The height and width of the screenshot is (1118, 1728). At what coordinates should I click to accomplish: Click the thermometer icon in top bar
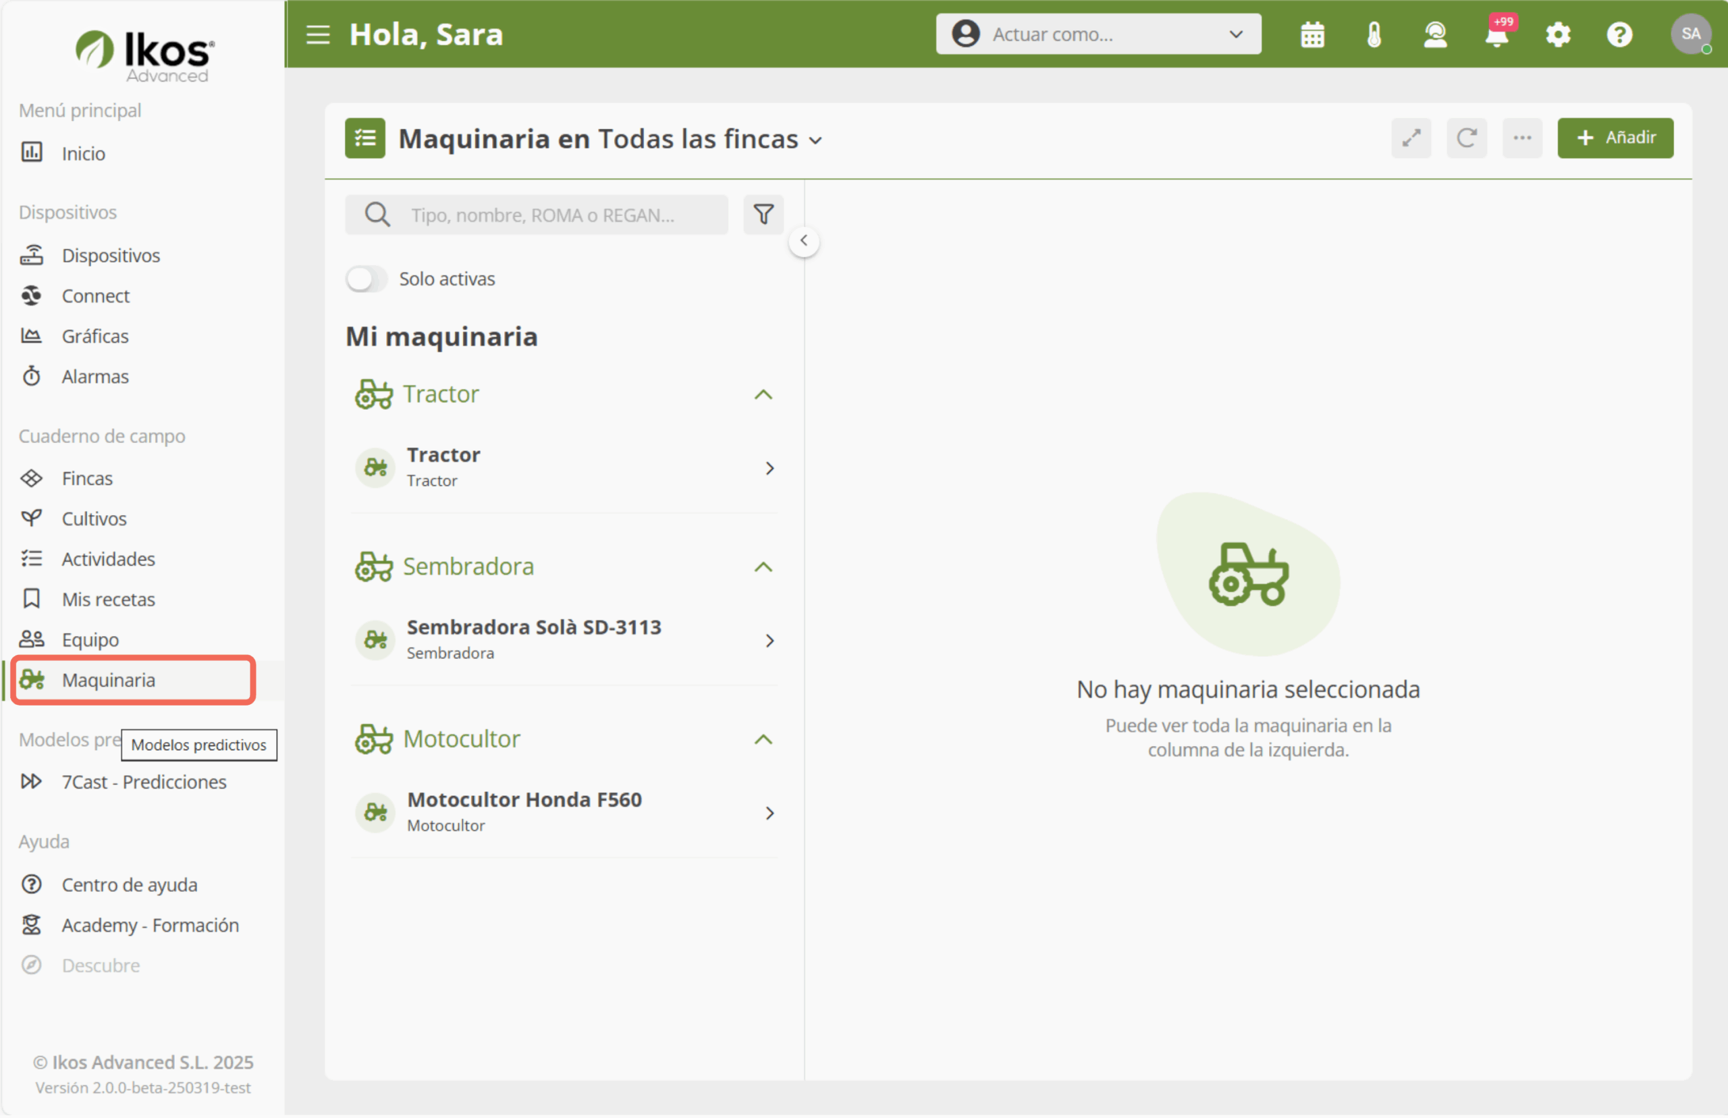1373,34
